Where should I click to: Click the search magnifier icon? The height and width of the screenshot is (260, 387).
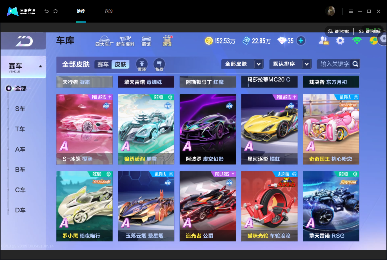pos(355,64)
